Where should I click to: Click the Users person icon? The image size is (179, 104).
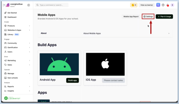point(5,52)
